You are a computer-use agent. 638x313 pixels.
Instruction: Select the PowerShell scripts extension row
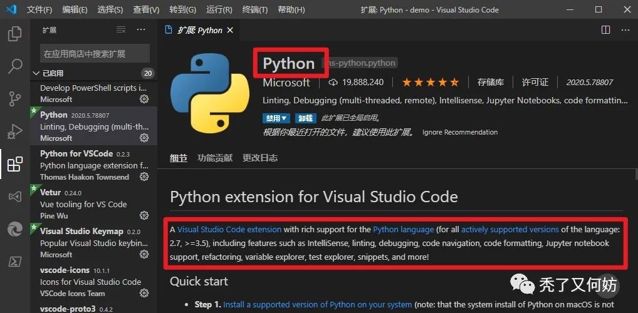93,93
